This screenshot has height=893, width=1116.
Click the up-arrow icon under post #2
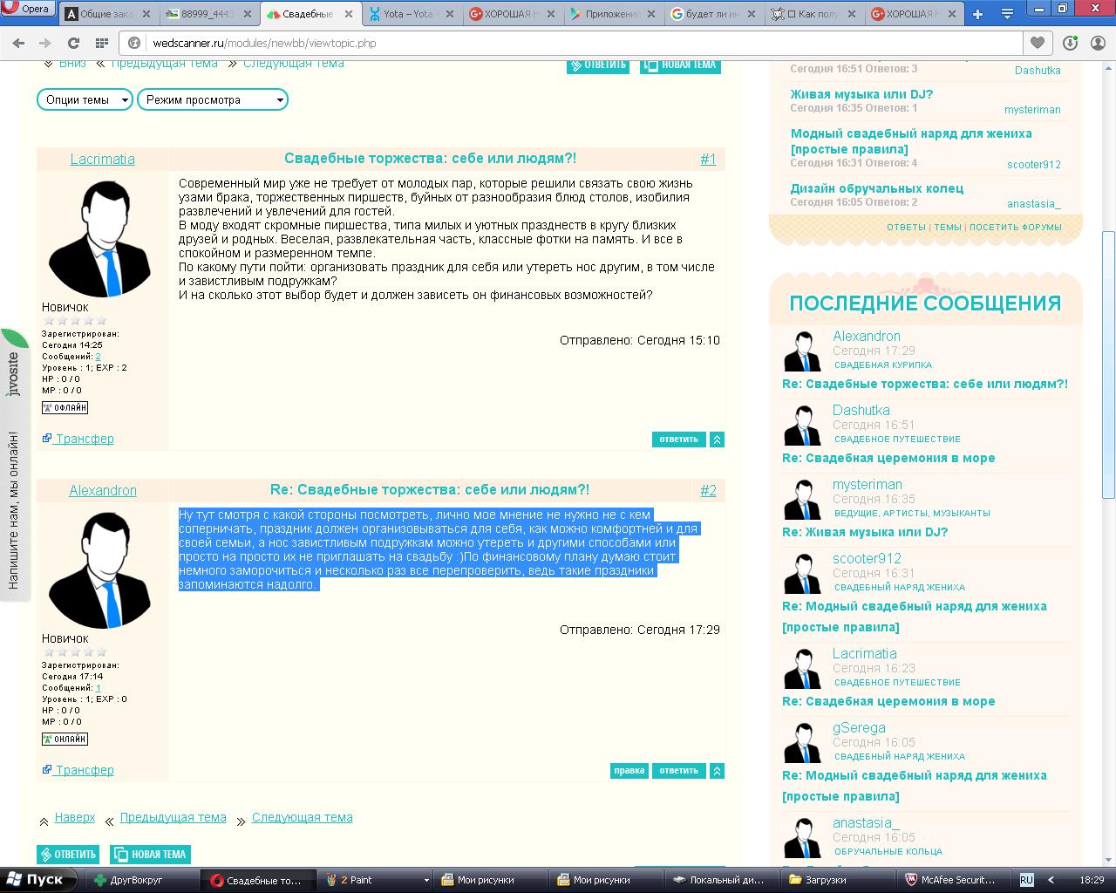pos(718,771)
